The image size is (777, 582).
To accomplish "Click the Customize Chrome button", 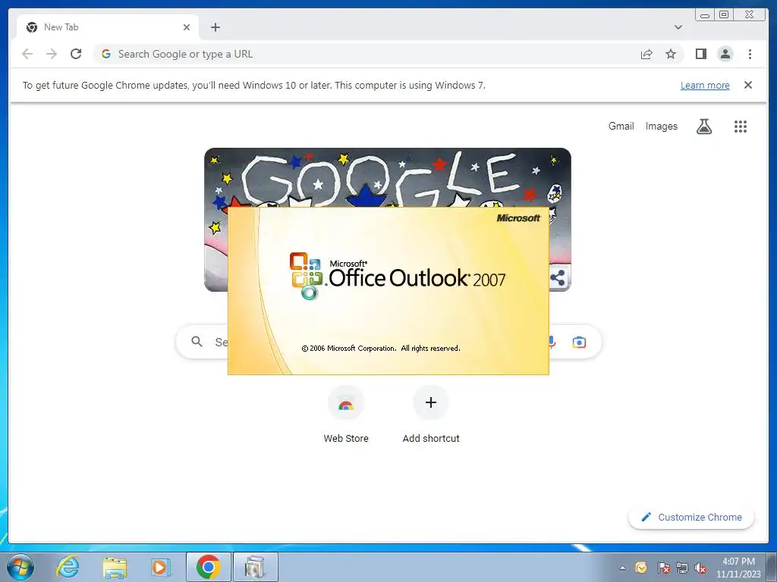I will [691, 517].
